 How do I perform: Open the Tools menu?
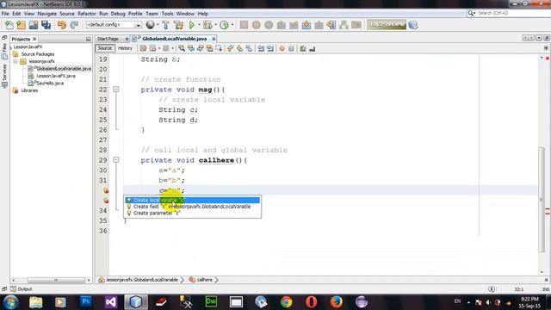[167, 14]
